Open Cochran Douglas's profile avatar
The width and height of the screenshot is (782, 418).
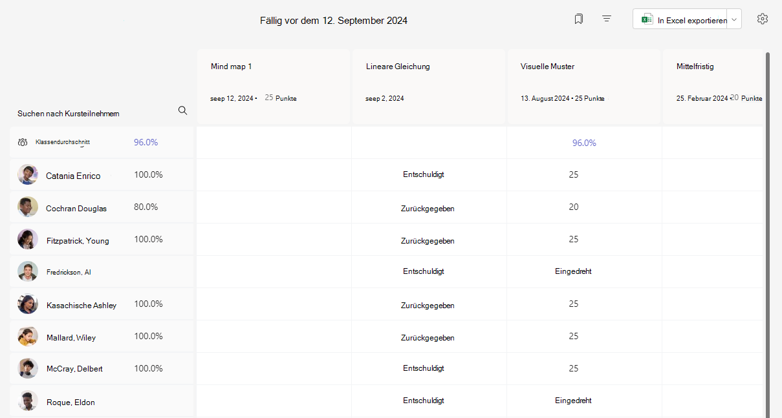[x=28, y=207]
